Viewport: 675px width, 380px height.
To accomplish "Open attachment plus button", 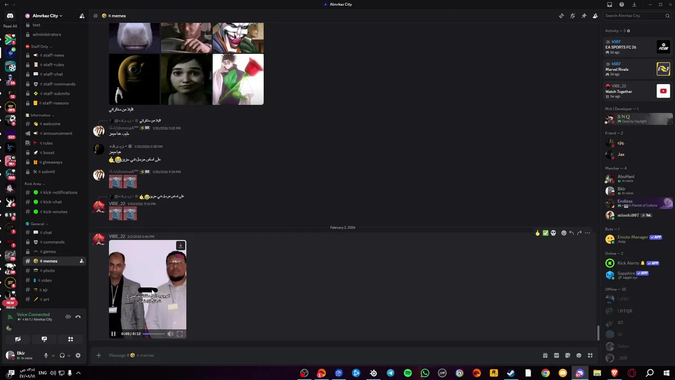I will [99, 355].
